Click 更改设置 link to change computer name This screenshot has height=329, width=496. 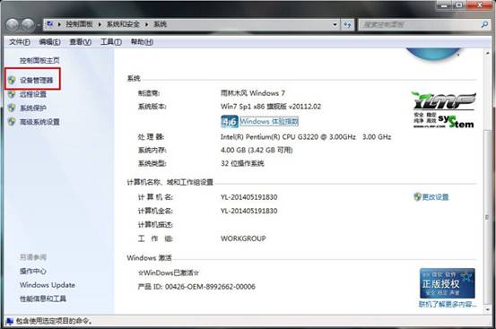(435, 197)
